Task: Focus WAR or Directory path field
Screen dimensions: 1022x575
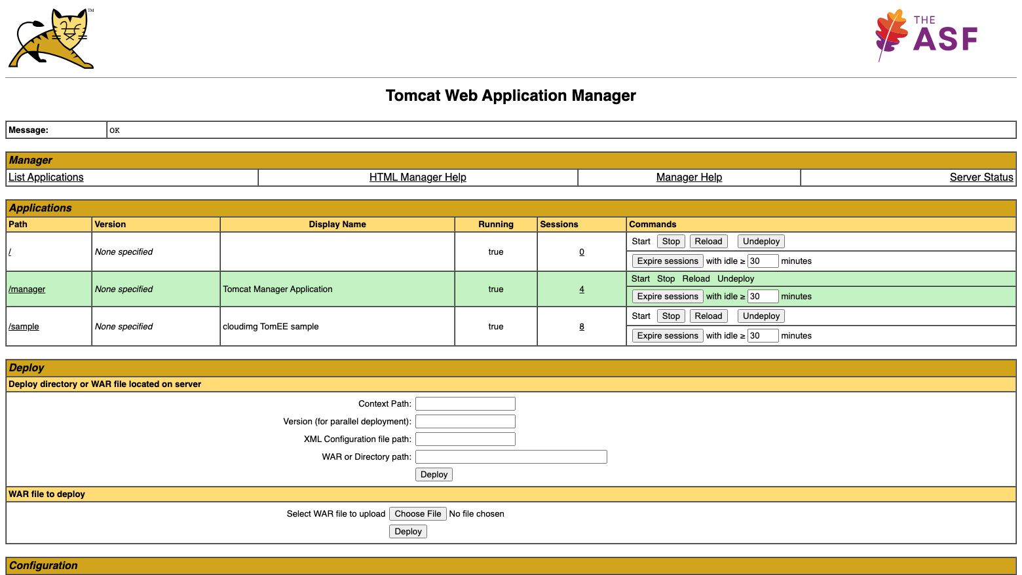Action: coord(511,457)
